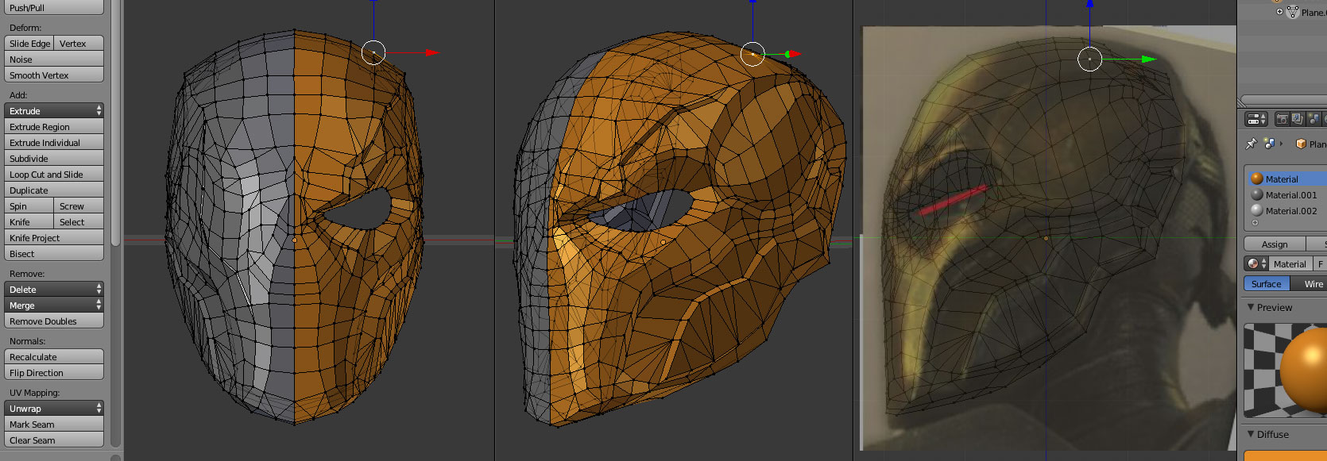Click Extrude Region

54,126
